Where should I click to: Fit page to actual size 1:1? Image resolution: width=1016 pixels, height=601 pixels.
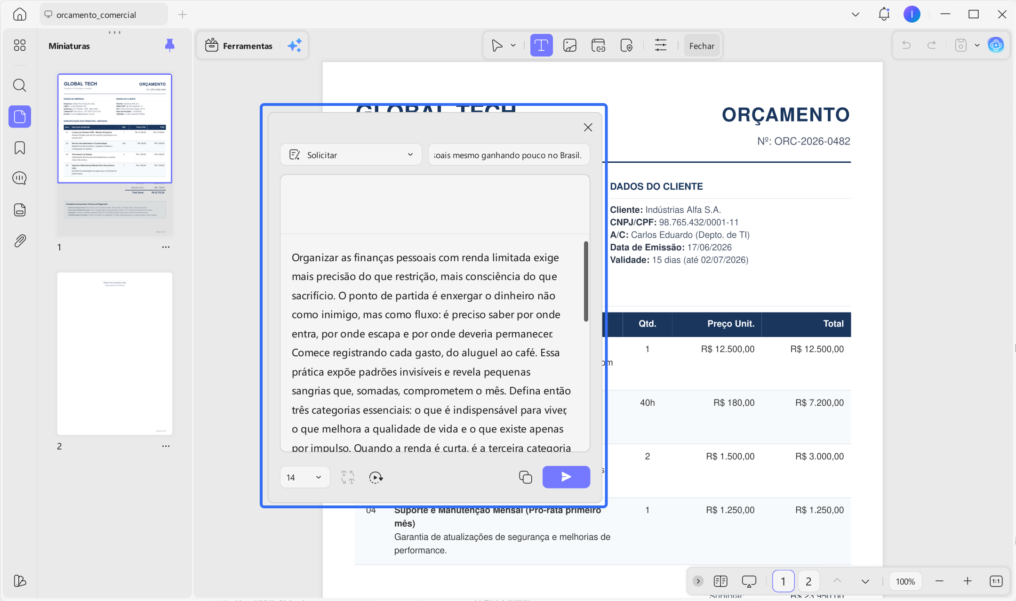[x=996, y=581]
